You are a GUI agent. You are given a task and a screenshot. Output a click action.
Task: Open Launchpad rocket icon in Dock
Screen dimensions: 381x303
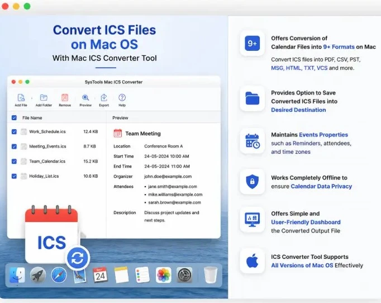[38, 275]
